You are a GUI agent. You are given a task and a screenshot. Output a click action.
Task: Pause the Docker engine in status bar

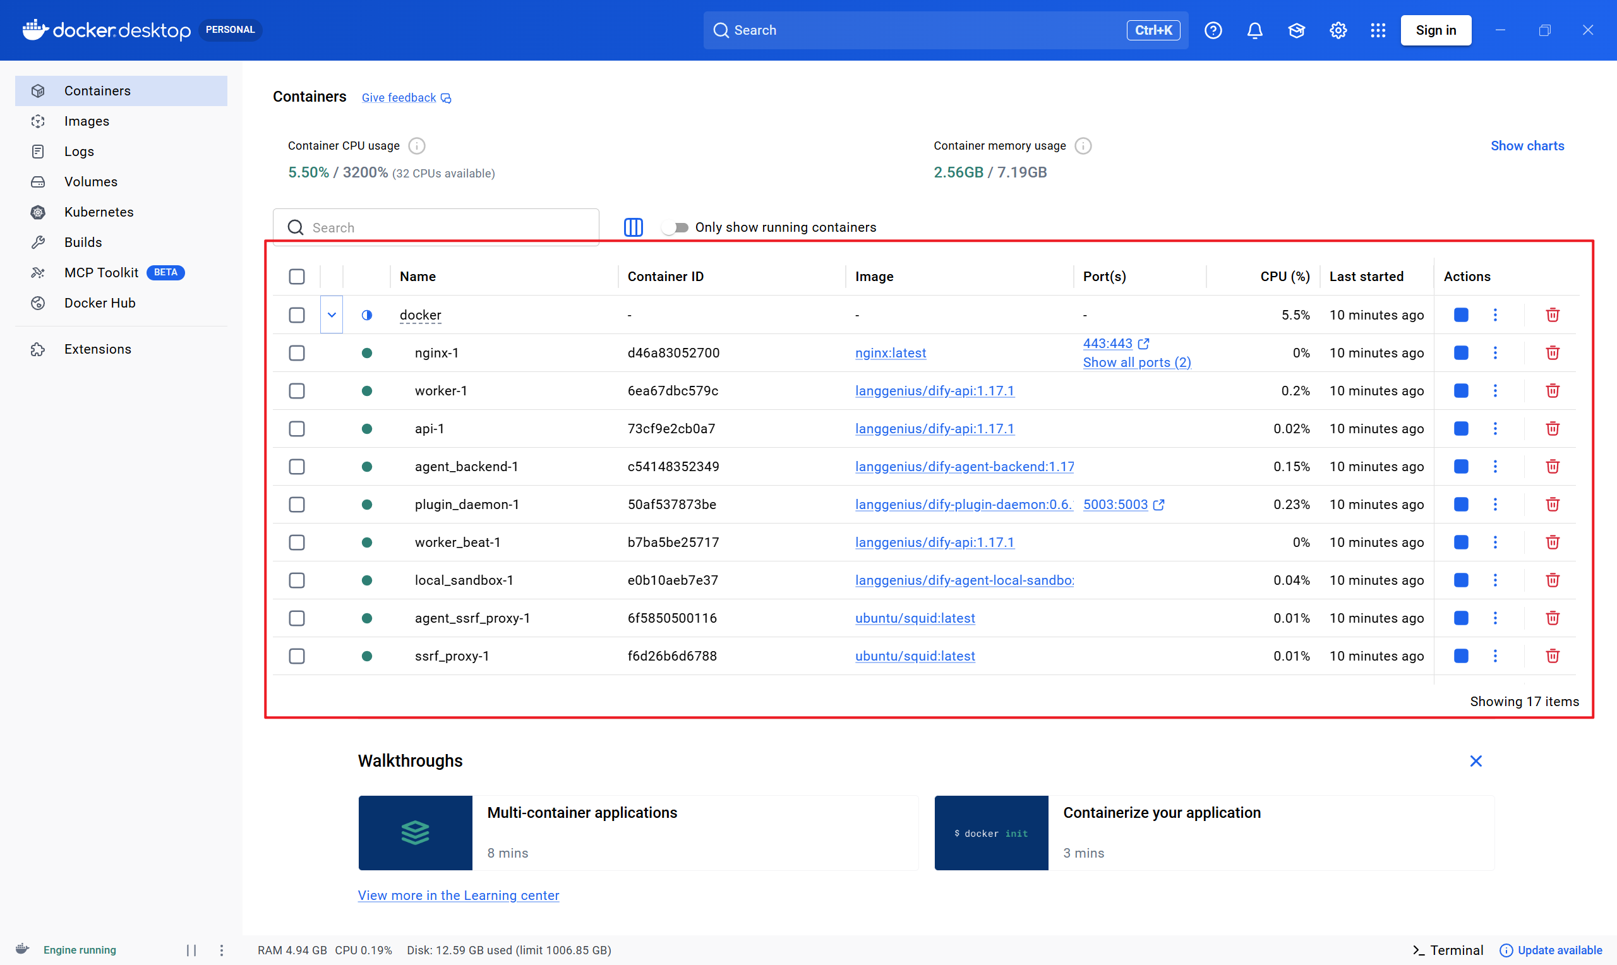pos(191,950)
